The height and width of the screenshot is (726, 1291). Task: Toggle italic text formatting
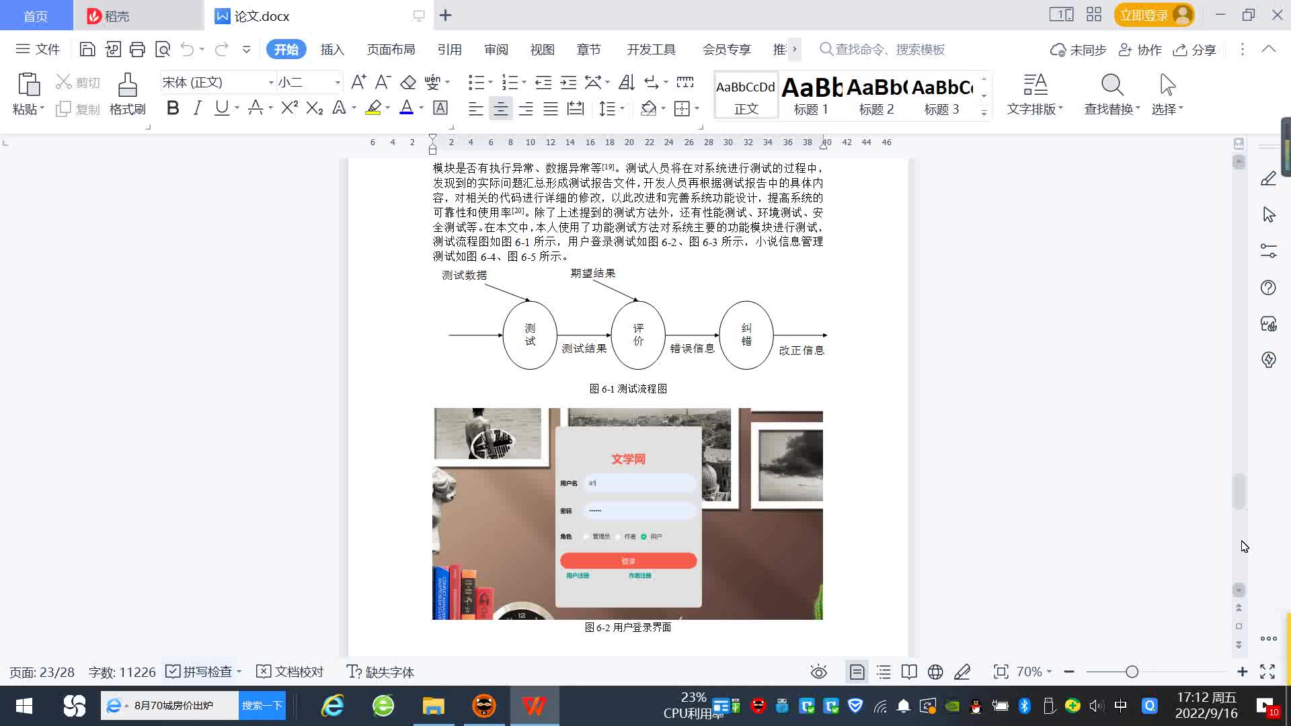click(x=197, y=108)
